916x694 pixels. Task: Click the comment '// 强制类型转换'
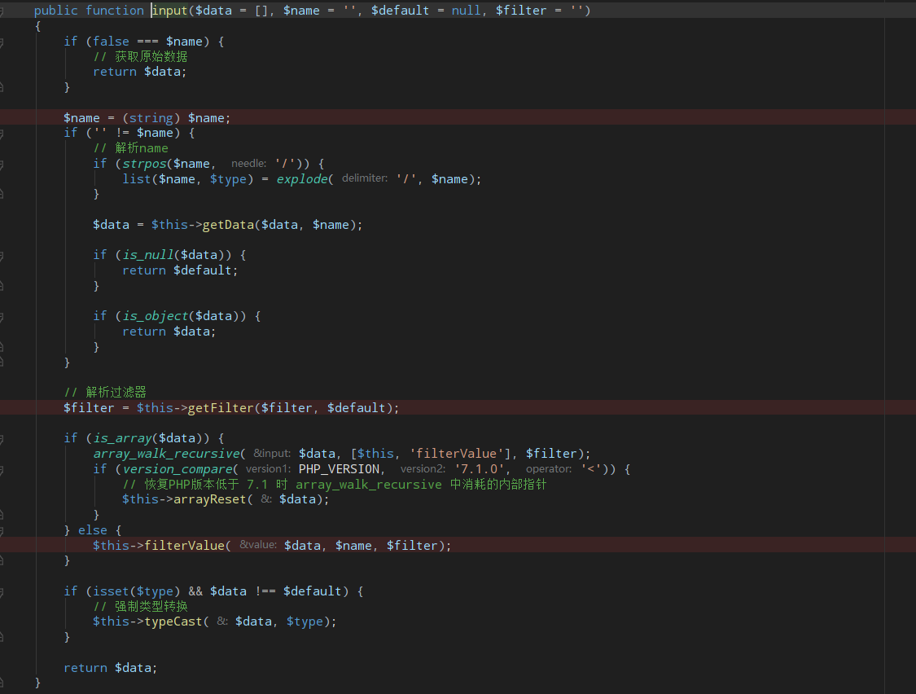pos(140,607)
